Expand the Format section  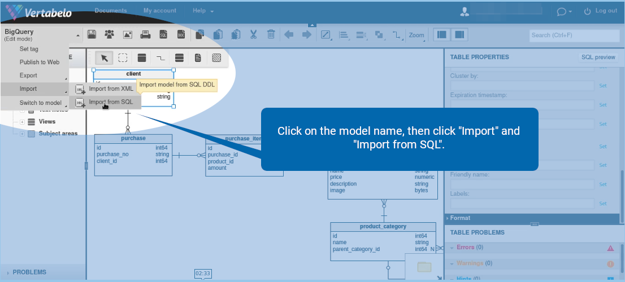pos(532,218)
